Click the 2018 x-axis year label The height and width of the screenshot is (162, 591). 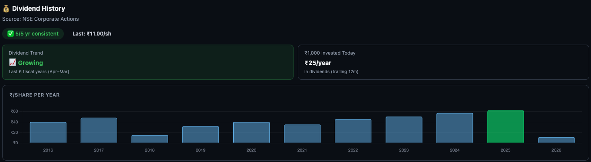(x=150, y=150)
